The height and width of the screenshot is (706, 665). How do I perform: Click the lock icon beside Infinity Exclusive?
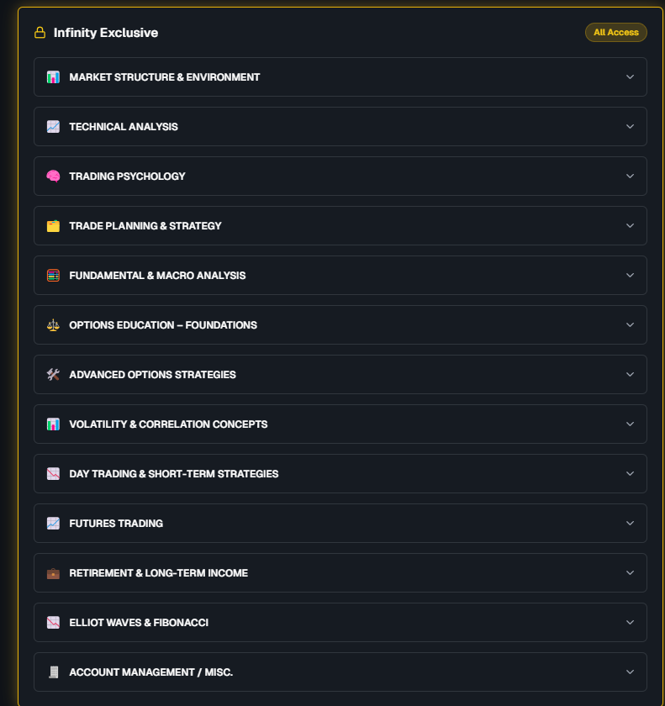coord(40,33)
